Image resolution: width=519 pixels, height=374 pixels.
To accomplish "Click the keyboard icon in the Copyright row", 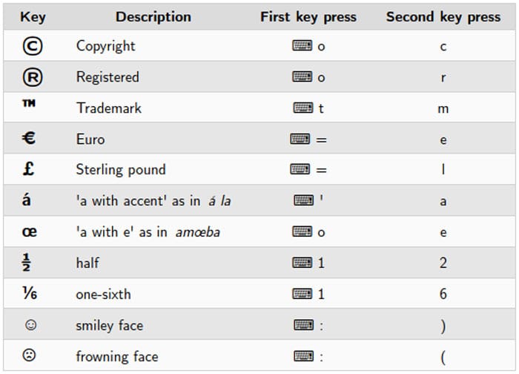I will pyautogui.click(x=303, y=46).
